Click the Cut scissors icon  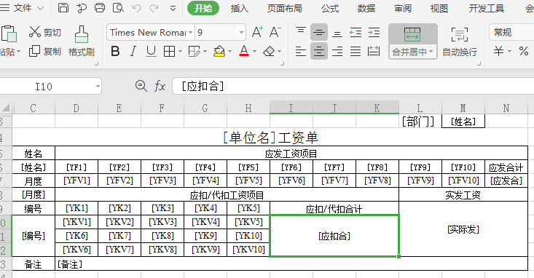point(35,32)
